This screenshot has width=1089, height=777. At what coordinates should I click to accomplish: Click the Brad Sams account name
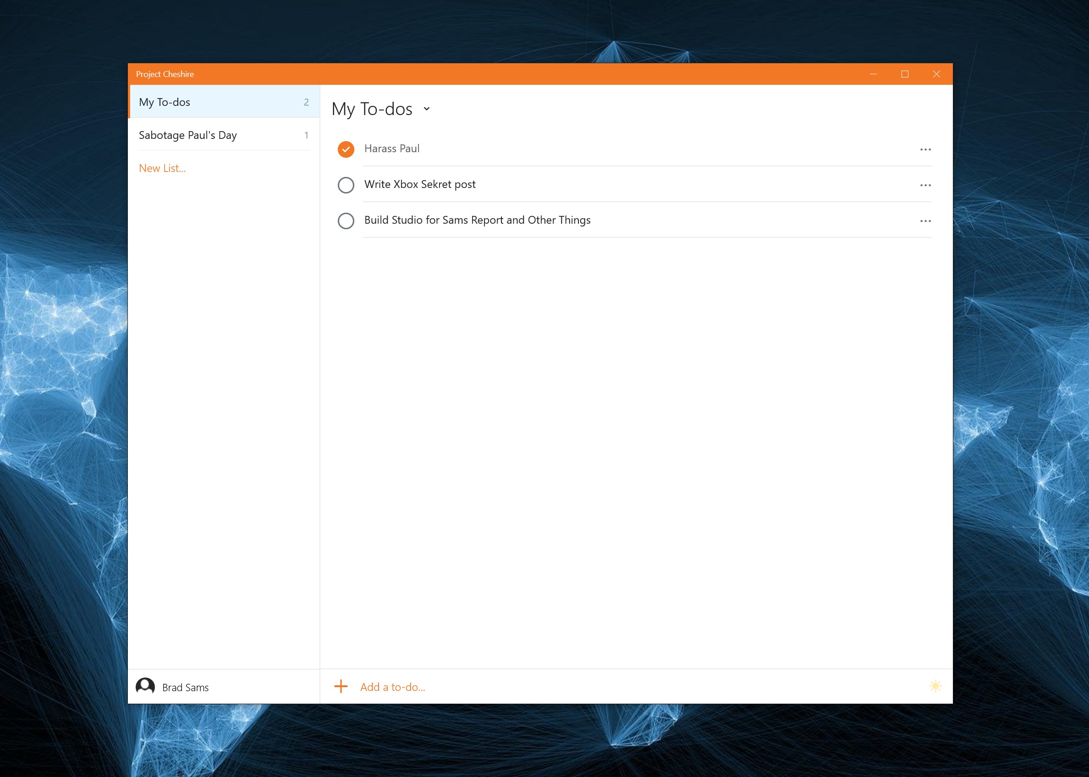click(x=185, y=688)
